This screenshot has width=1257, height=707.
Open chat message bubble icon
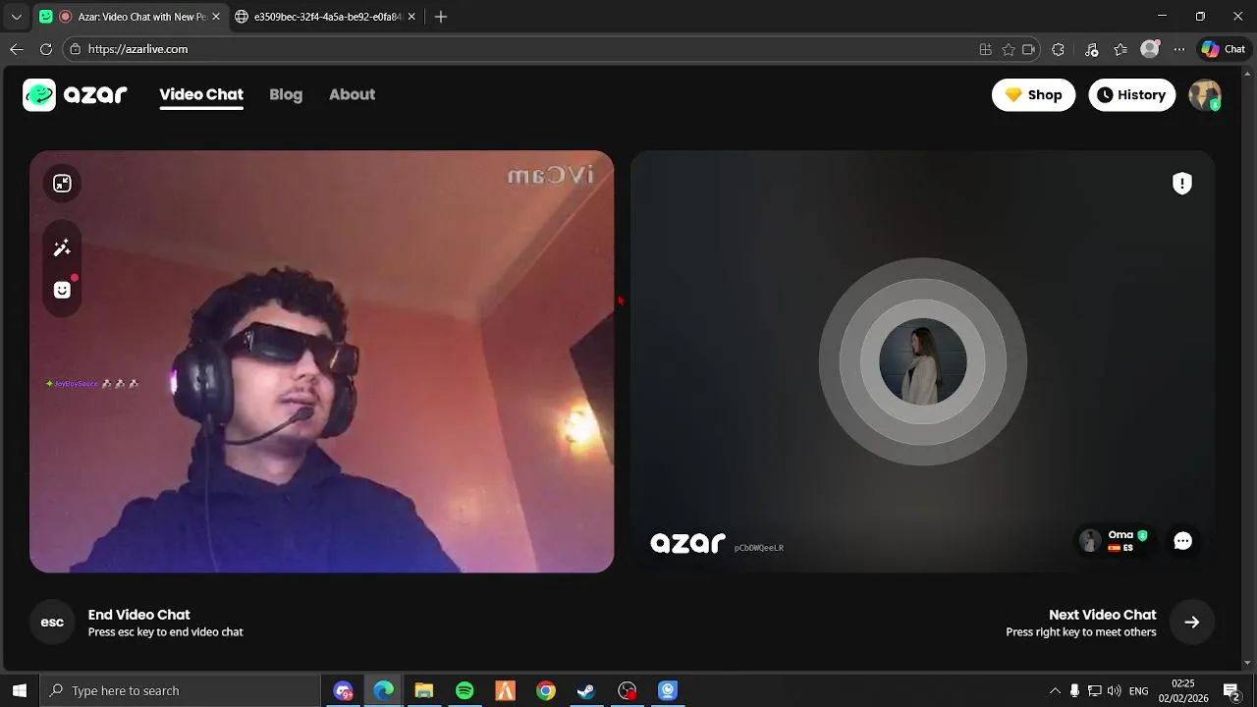(1182, 541)
